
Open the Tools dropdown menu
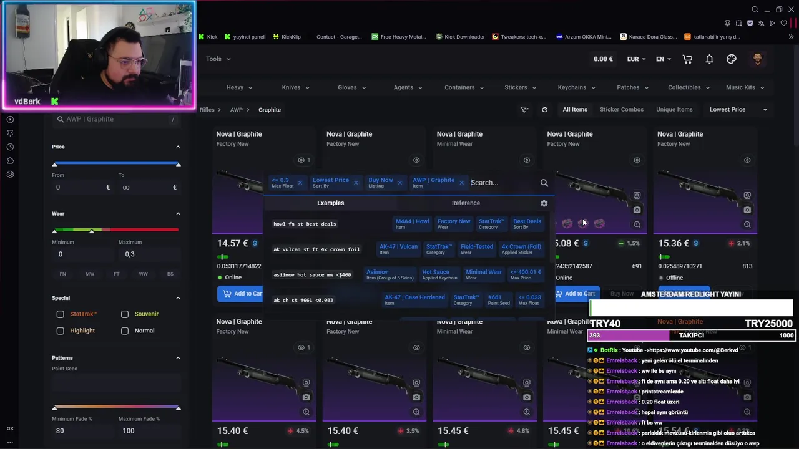point(218,59)
